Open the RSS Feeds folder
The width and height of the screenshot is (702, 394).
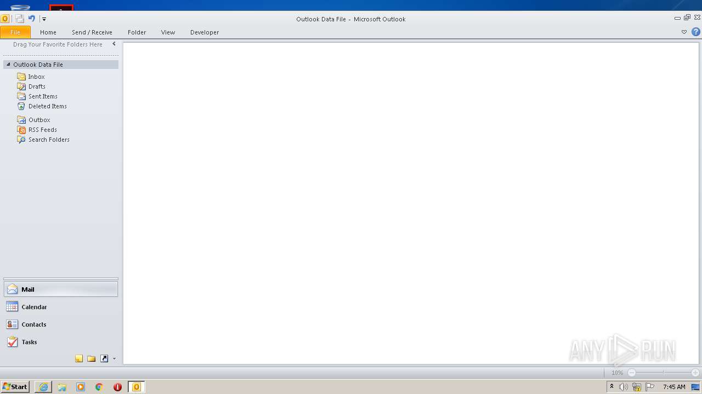43,130
